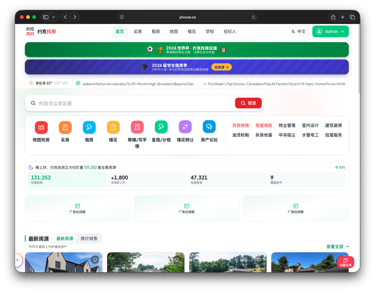Click the 找房源 button in student banner
The height and width of the screenshot is (292, 375).
click(221, 67)
